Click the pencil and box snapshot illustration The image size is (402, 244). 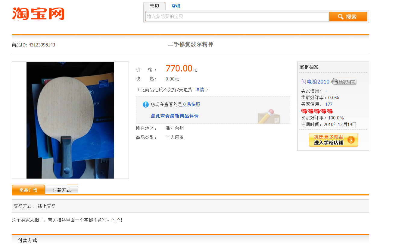[x=268, y=116]
